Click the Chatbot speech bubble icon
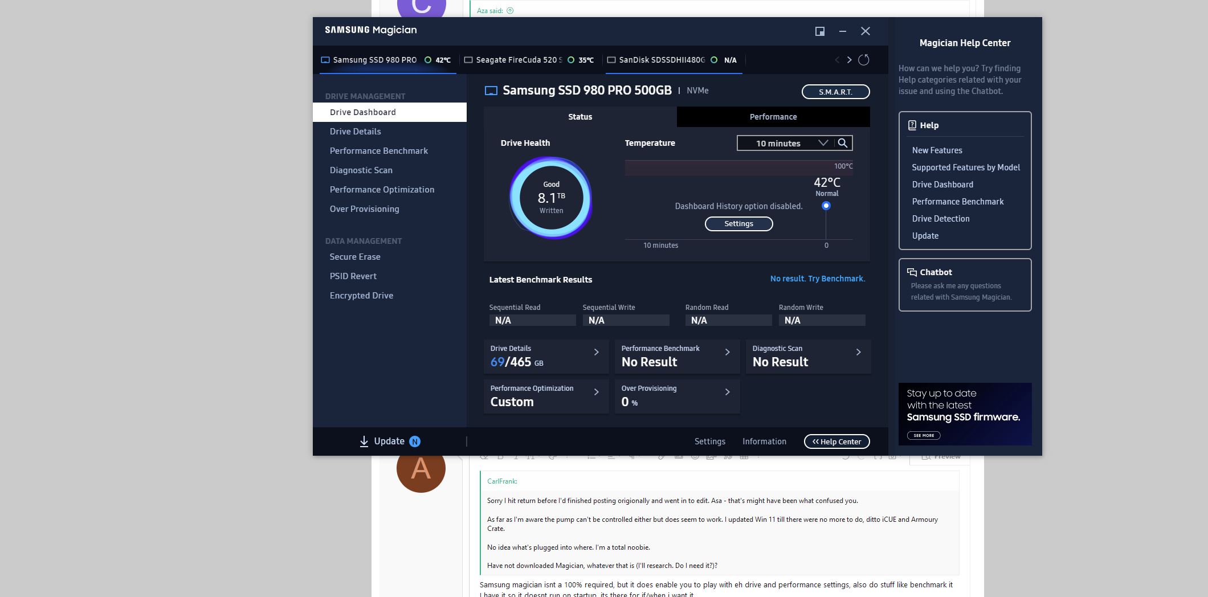This screenshot has width=1208, height=597. [912, 272]
